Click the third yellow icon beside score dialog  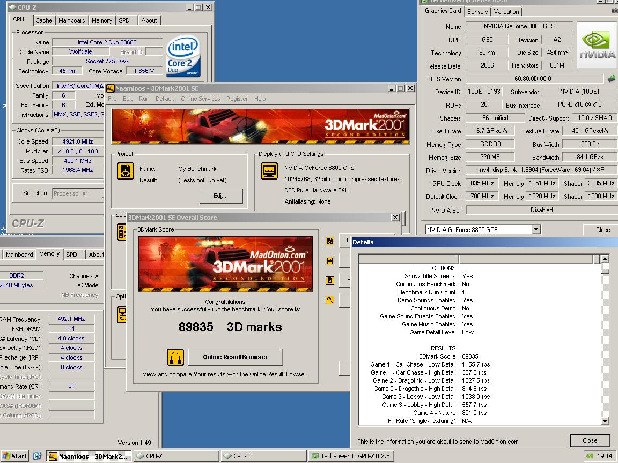(x=330, y=280)
